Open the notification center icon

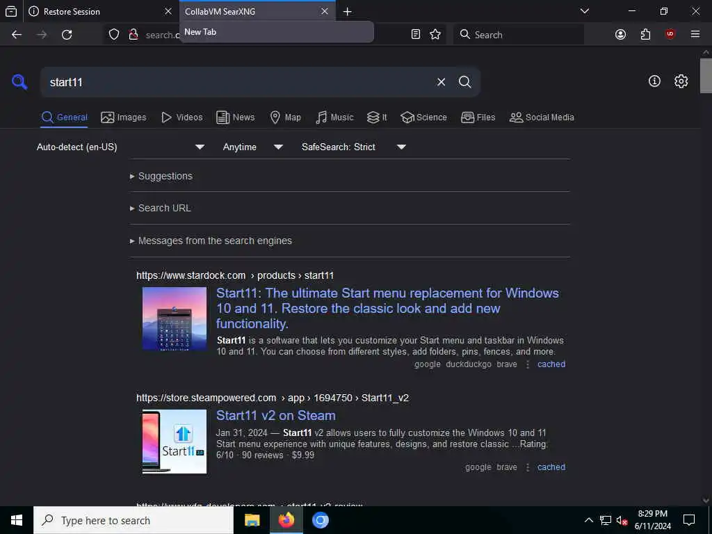(689, 520)
